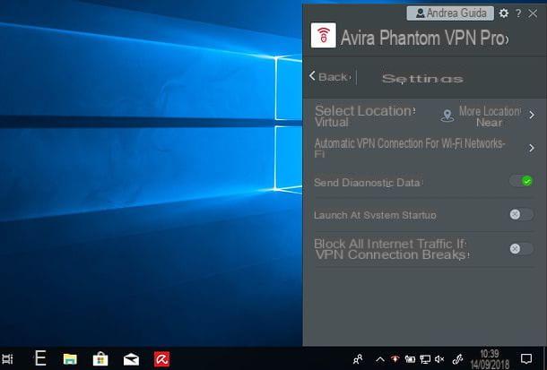
Task: Expand Automatic VPN Connection For Wi-Fi chevron
Action: pos(532,148)
